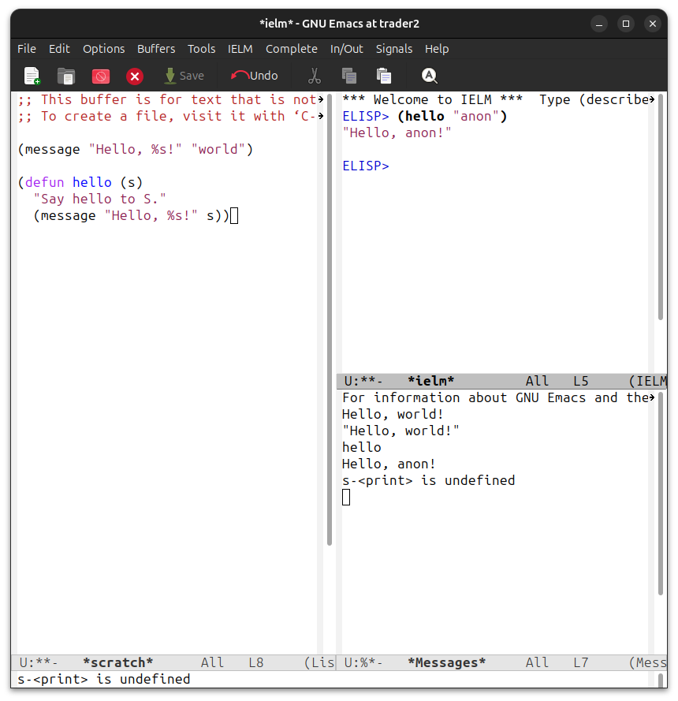Viewport: 678px width, 701px height.
Task: Open the In/Out menu
Action: point(346,49)
